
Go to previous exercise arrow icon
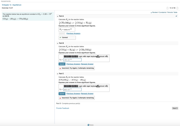(x=167, y=8)
